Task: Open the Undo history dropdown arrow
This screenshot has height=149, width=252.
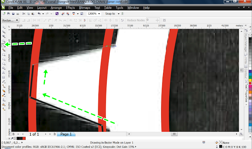Action: (x=43, y=14)
